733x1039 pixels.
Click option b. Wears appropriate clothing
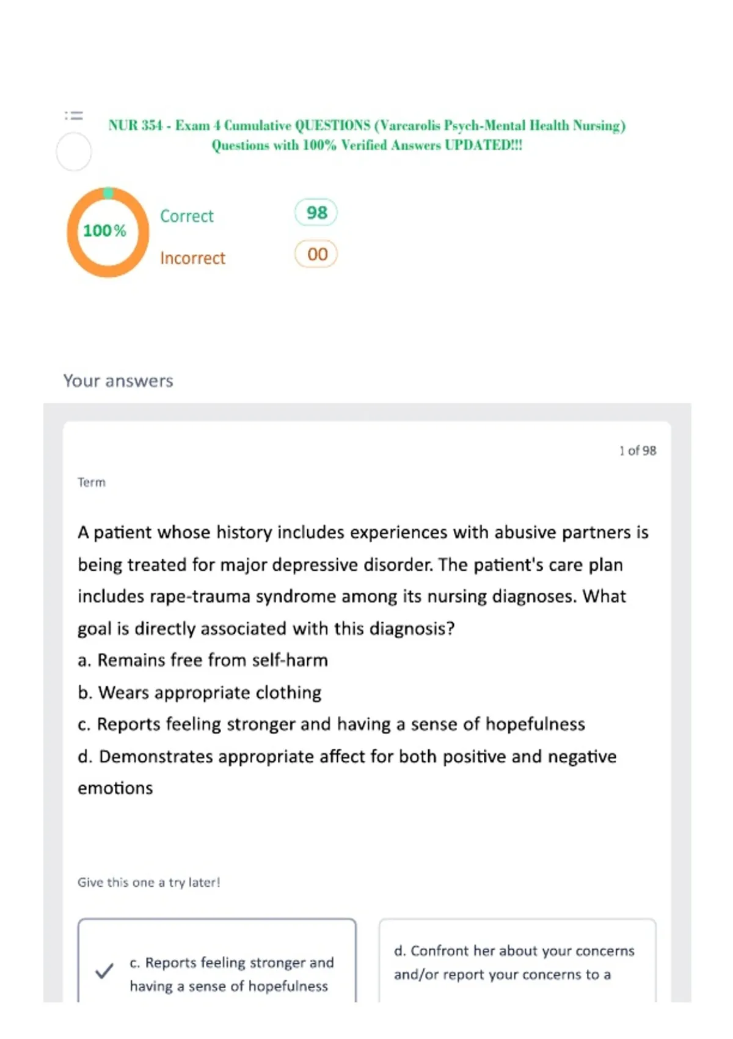[x=200, y=692]
